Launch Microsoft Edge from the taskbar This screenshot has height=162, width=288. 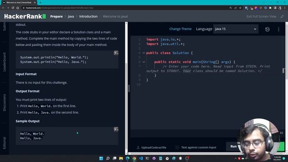[128, 158]
